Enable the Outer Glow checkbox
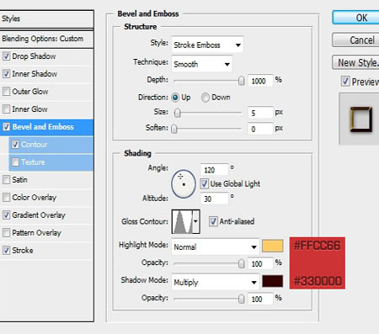The width and height of the screenshot is (379, 334). pos(6,92)
